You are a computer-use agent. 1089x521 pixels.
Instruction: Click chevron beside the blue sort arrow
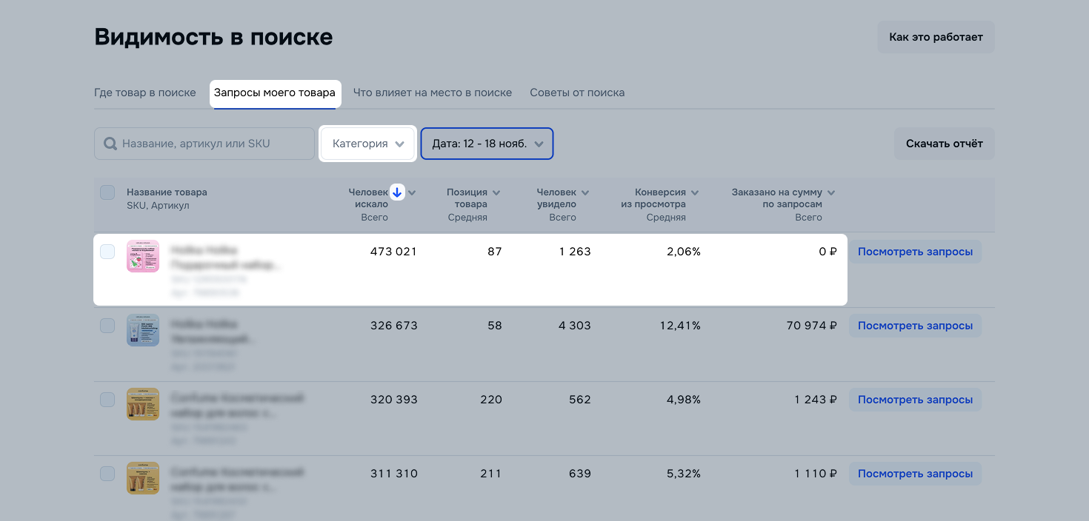tap(412, 192)
